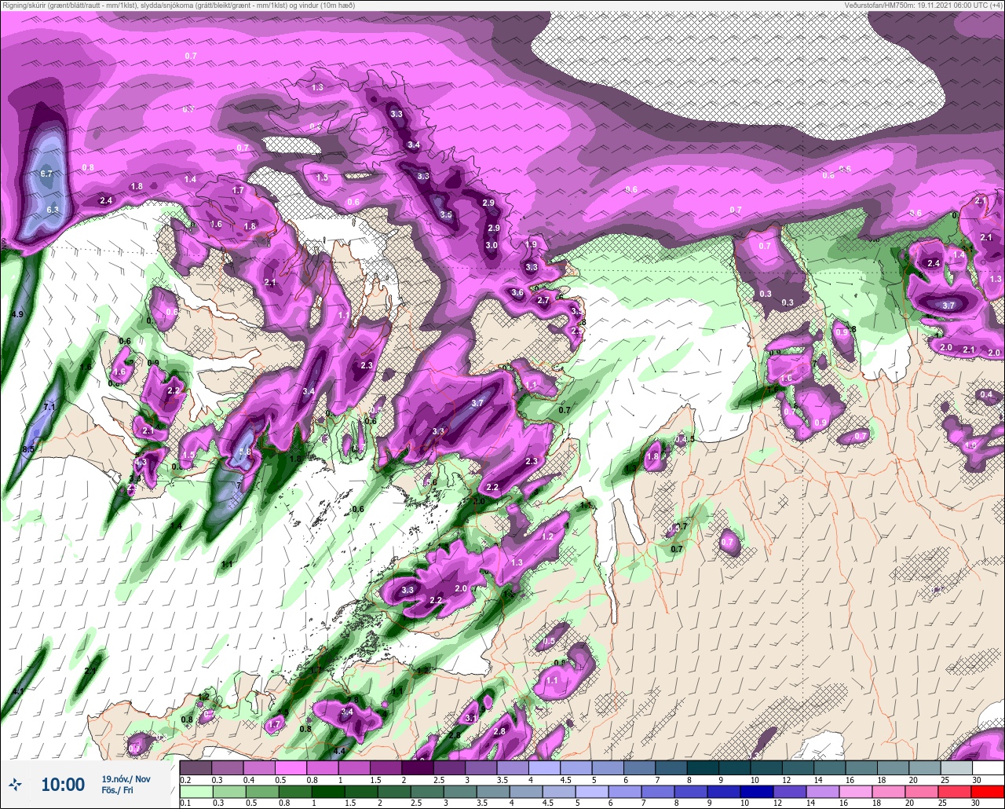Click the 7.1 precipitation value on the map
1005x809 pixels.
tap(49, 407)
